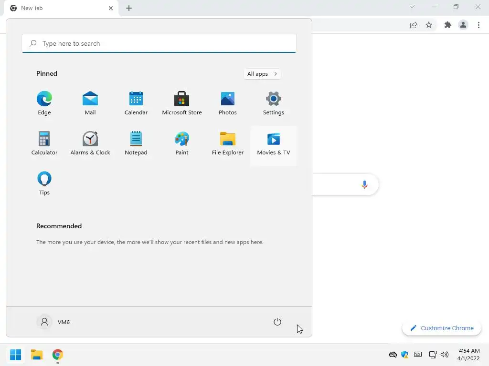Image resolution: width=489 pixels, height=366 pixels.
Task: Launch the Photos app
Action: 228,103
